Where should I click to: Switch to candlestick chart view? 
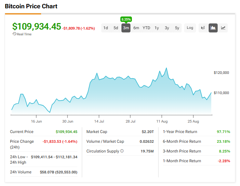click(203, 28)
